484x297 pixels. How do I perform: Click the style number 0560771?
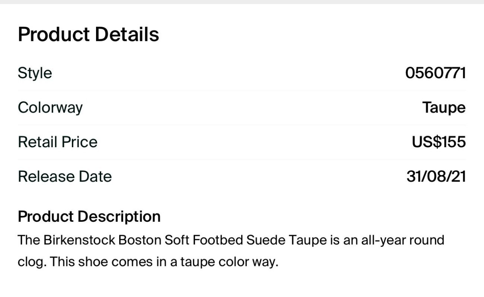[435, 73]
